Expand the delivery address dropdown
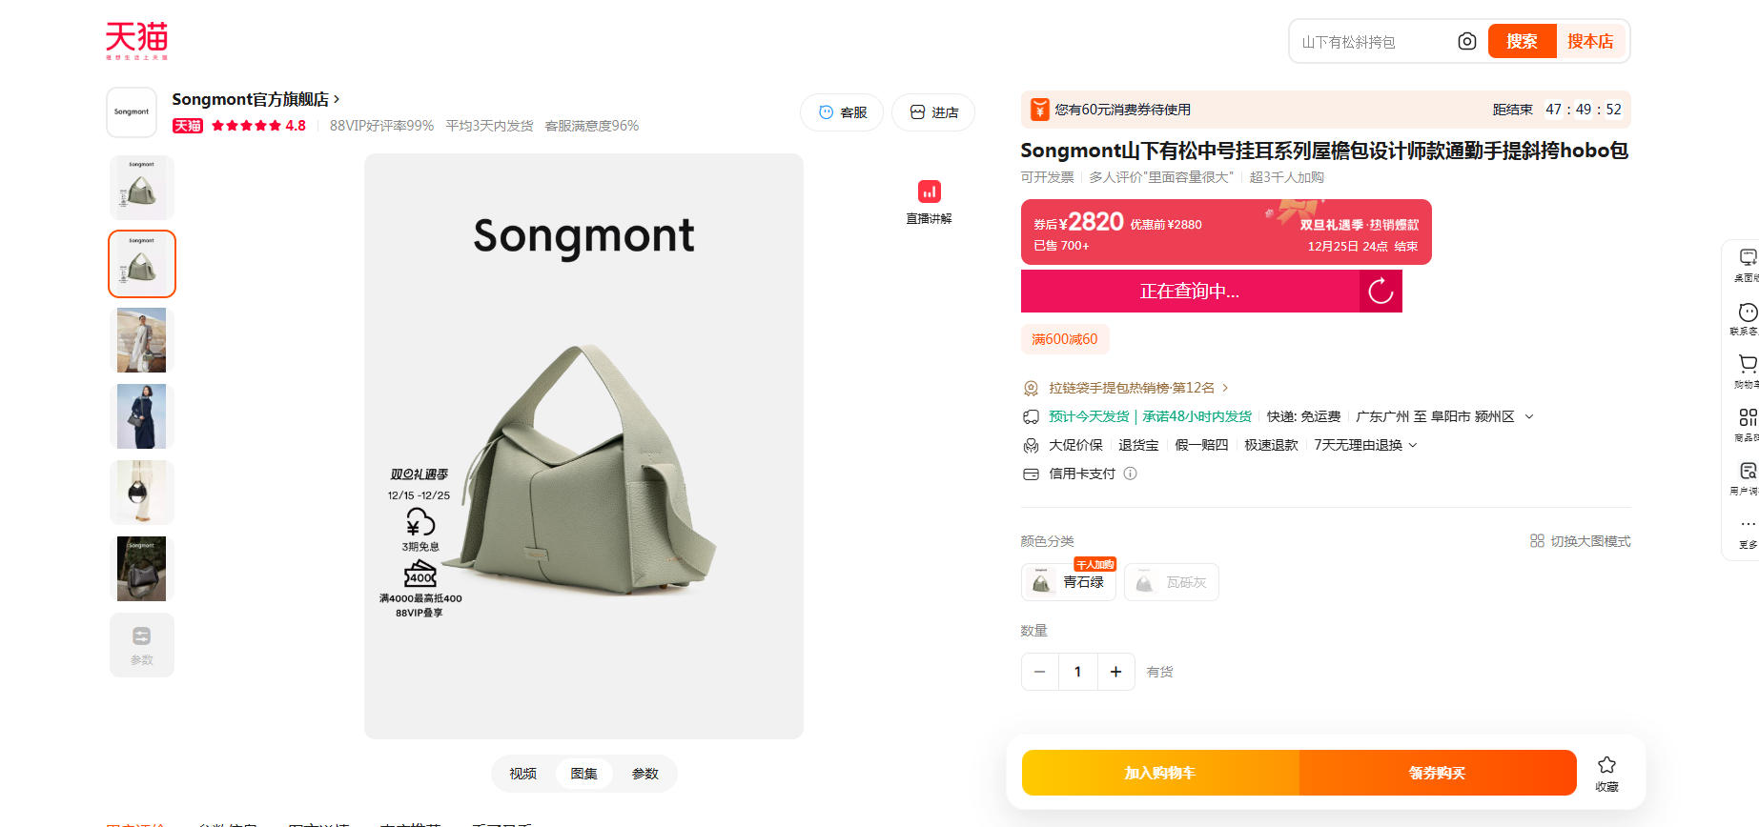 coord(1529,416)
